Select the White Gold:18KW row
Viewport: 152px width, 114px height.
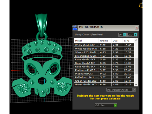pos(104,49)
